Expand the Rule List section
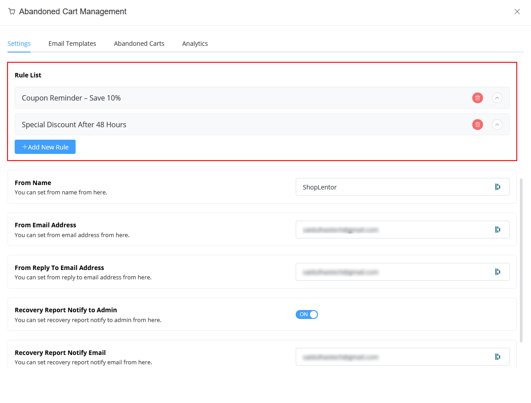 pos(28,75)
